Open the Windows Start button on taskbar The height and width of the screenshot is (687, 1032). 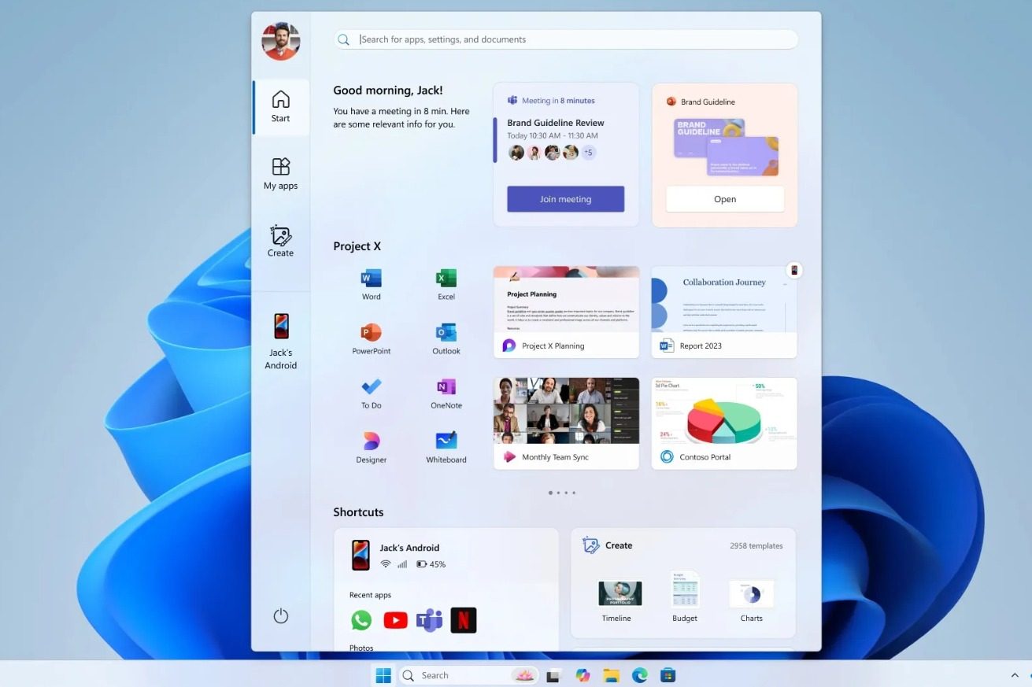point(383,675)
